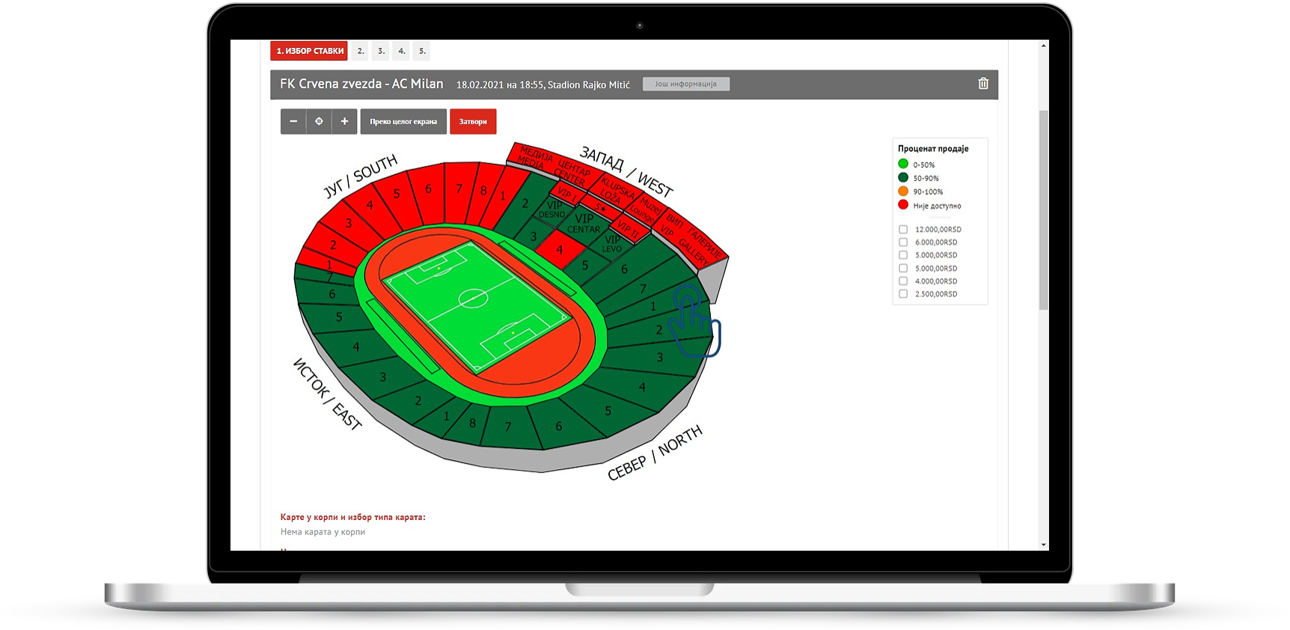The image size is (1290, 630).
Task: Check the 12.000,00RSD price filter
Action: coord(903,230)
